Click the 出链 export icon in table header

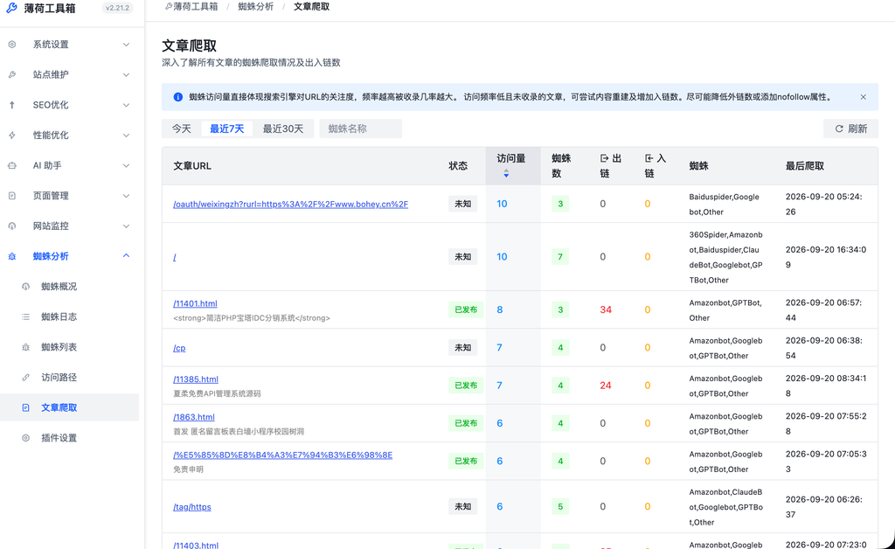coord(605,158)
